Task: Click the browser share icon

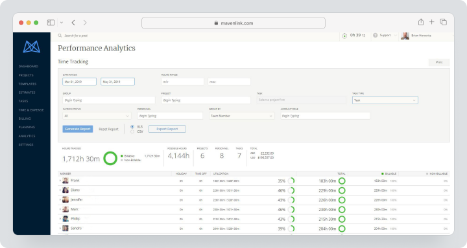Action: coord(421,22)
